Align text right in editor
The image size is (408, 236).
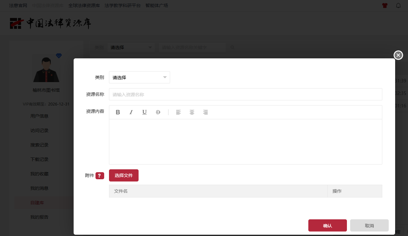click(x=205, y=112)
